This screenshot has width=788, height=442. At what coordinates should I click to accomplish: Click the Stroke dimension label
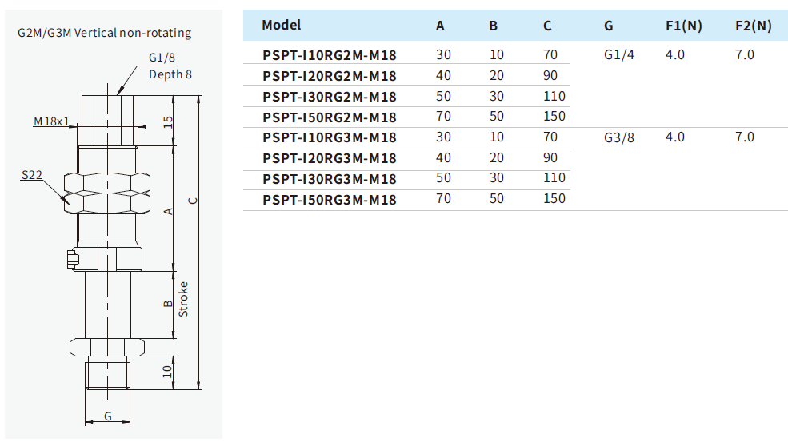coord(183,299)
